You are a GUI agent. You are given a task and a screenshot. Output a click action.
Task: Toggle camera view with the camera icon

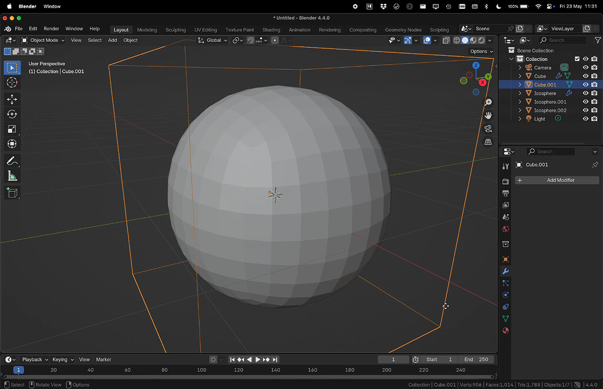click(x=488, y=129)
